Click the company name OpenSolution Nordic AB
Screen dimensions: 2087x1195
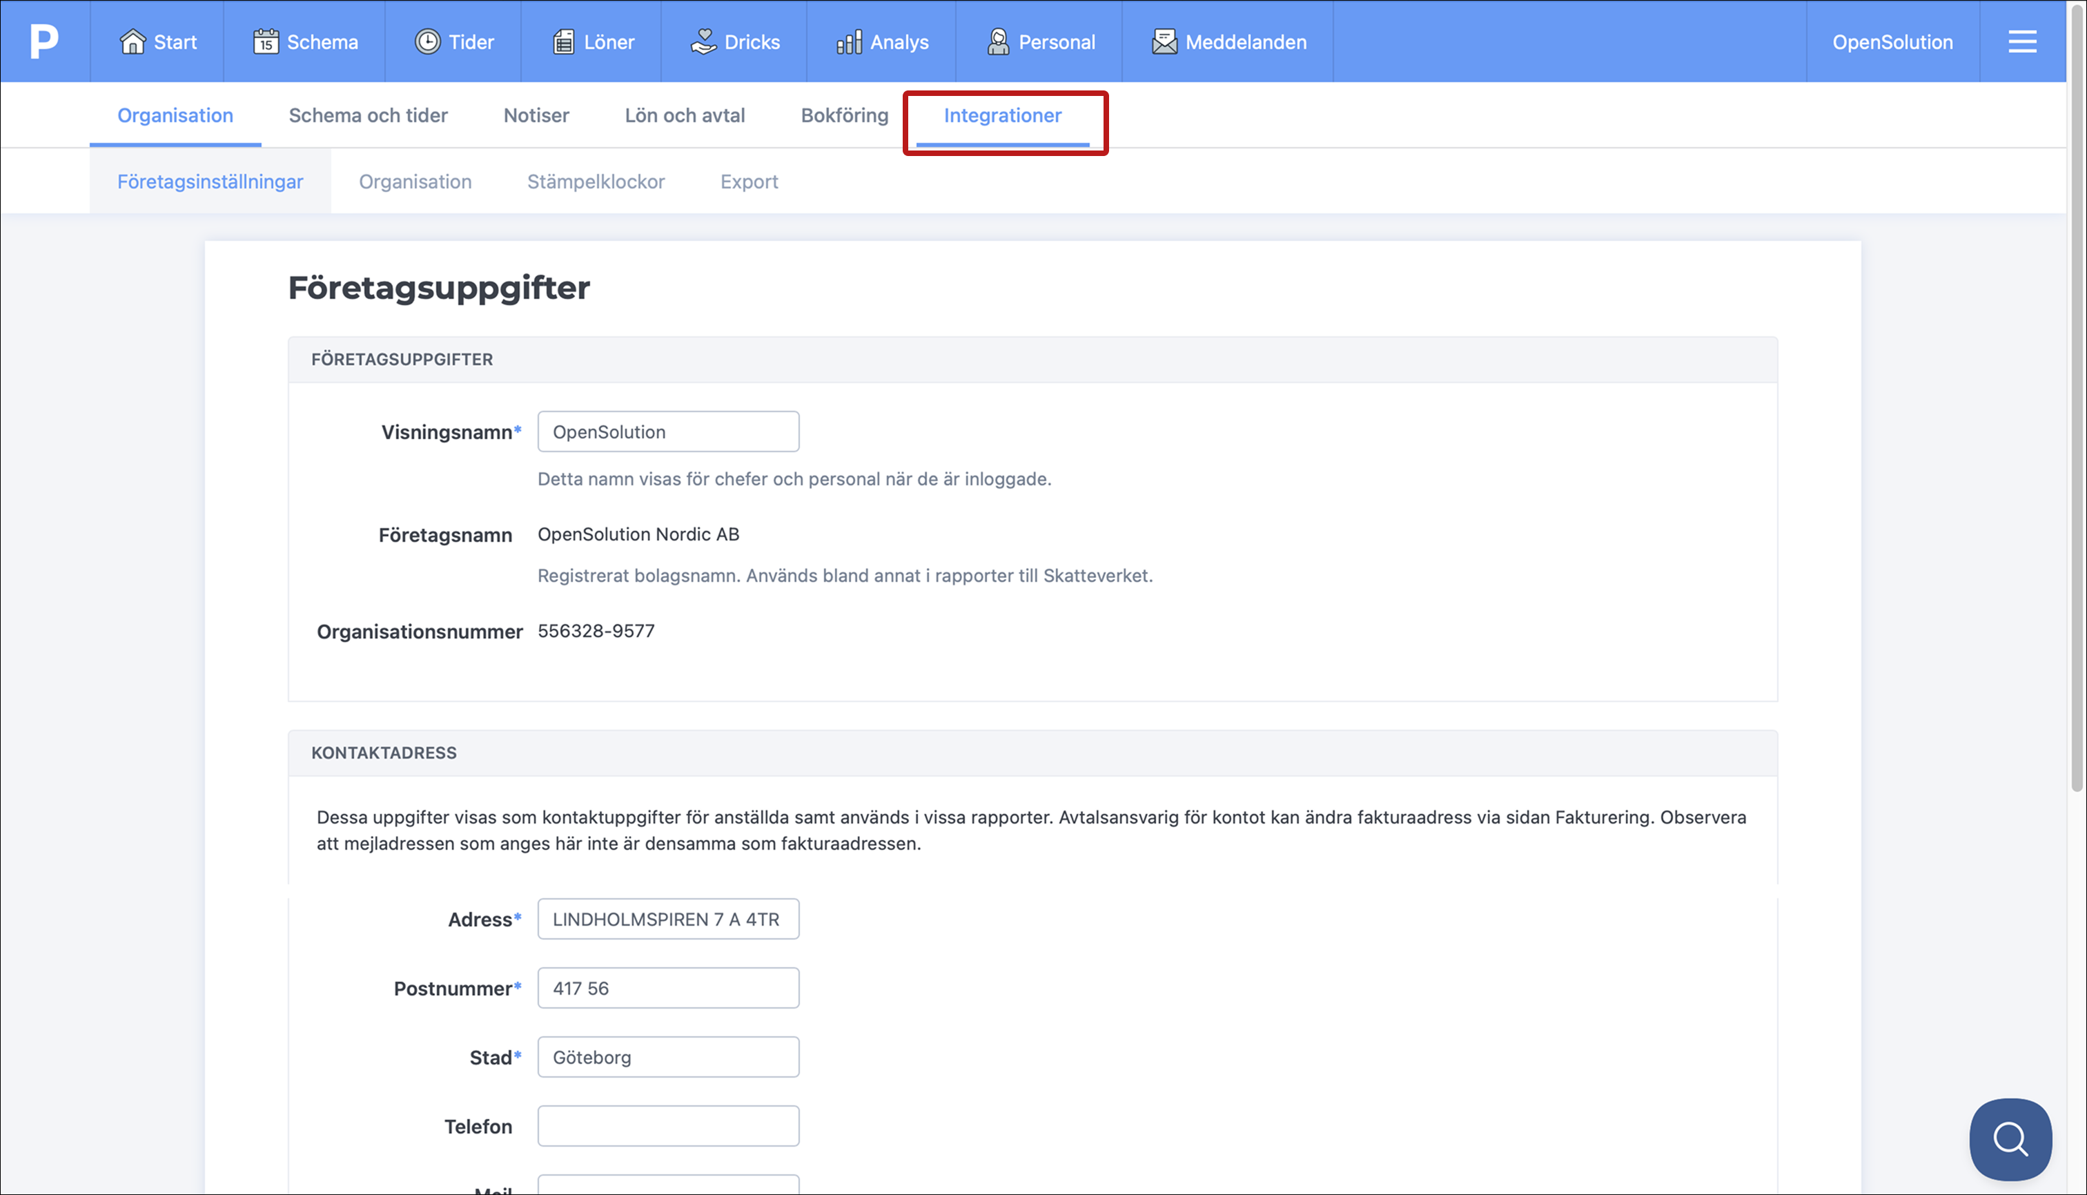tap(638, 534)
